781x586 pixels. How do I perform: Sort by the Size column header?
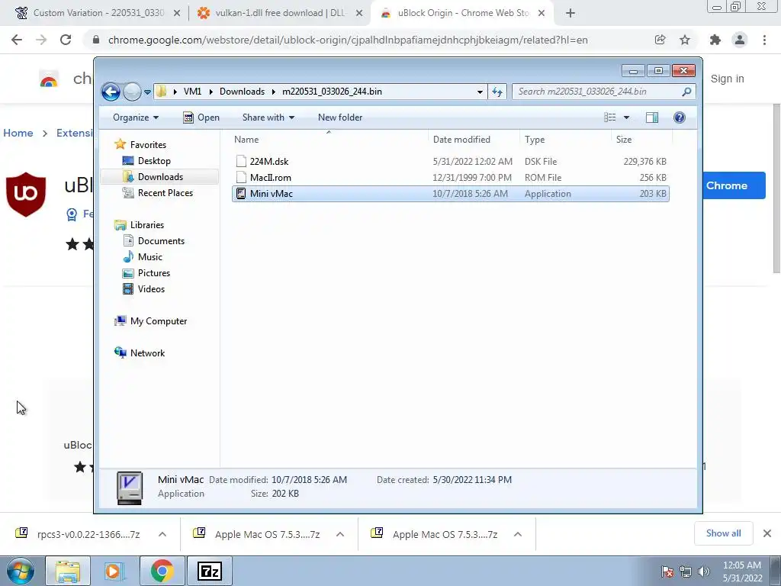641,140
